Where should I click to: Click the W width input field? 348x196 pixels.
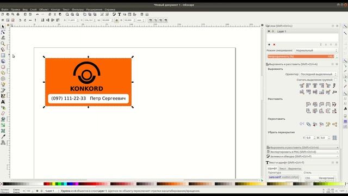106,20
